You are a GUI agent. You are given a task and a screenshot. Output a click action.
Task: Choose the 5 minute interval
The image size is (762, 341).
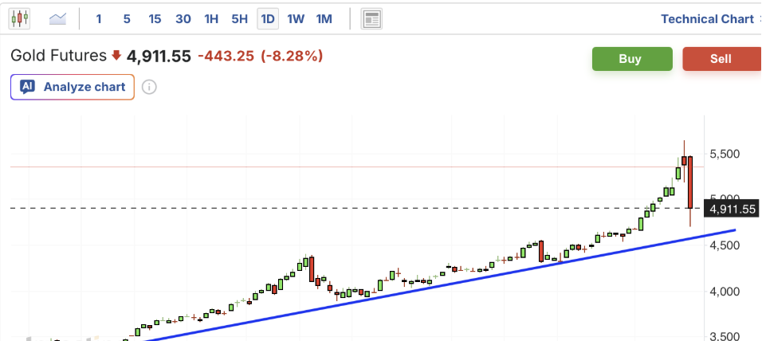(127, 19)
